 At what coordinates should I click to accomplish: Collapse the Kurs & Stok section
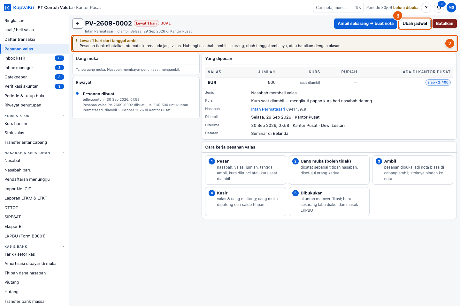[63, 116]
